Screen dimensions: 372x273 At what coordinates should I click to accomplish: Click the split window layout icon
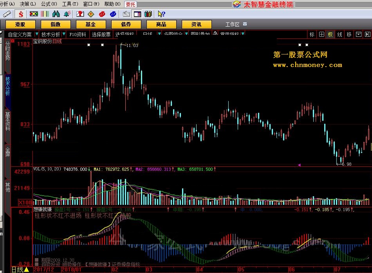tap(137, 14)
